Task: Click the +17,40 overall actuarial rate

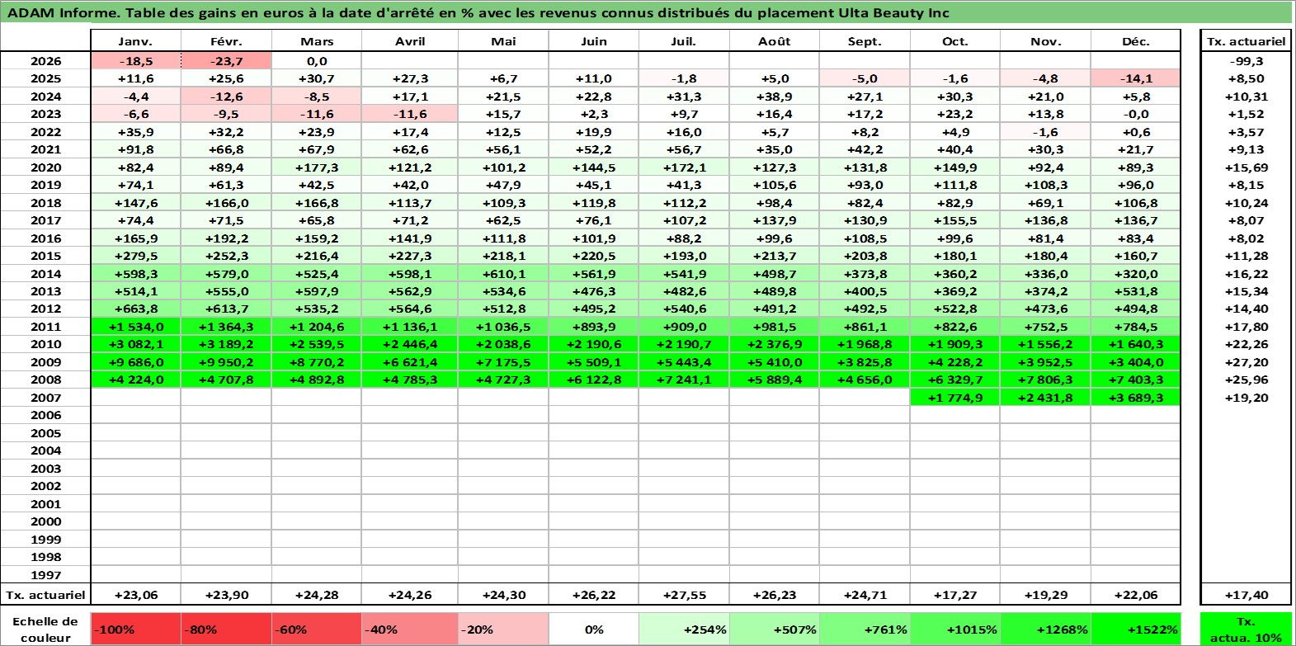Action: tap(1246, 595)
